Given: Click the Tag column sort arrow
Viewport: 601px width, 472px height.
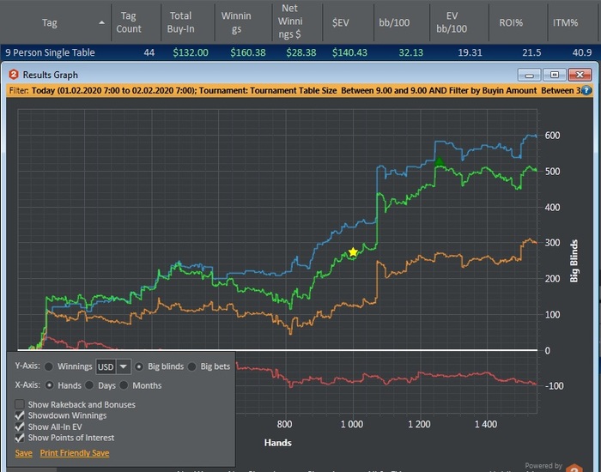Looking at the screenshot, I should pos(101,22).
